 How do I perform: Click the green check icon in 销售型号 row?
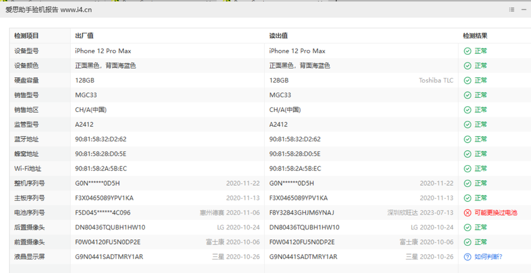[467, 95]
